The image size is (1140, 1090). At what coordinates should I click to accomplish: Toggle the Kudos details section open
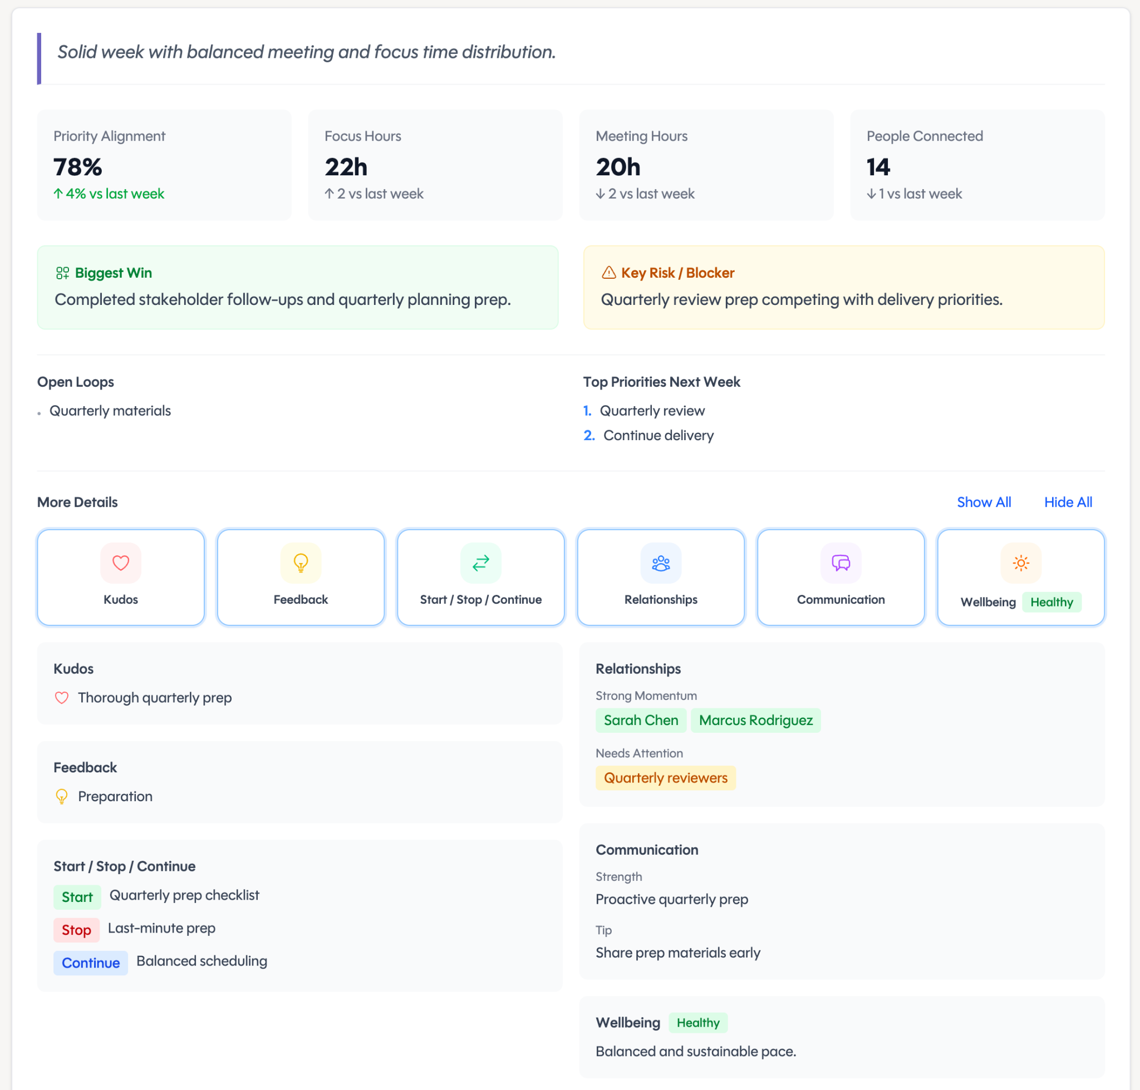120,577
